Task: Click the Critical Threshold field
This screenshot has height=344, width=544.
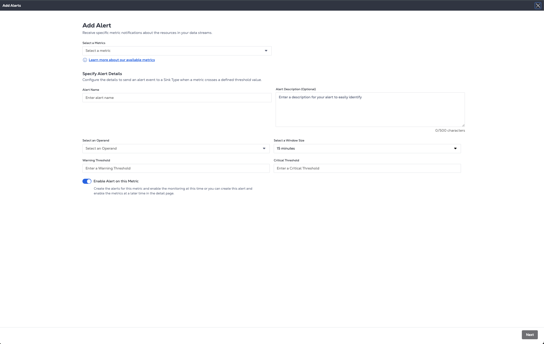Action: pos(367,168)
